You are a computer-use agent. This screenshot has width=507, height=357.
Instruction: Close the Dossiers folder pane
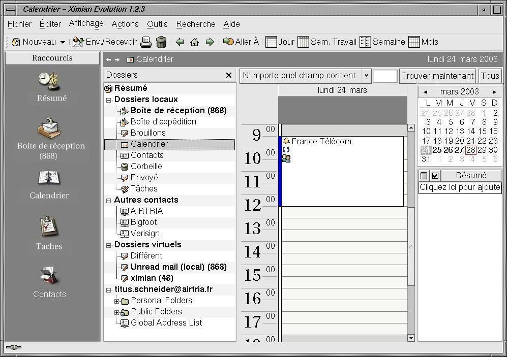229,75
